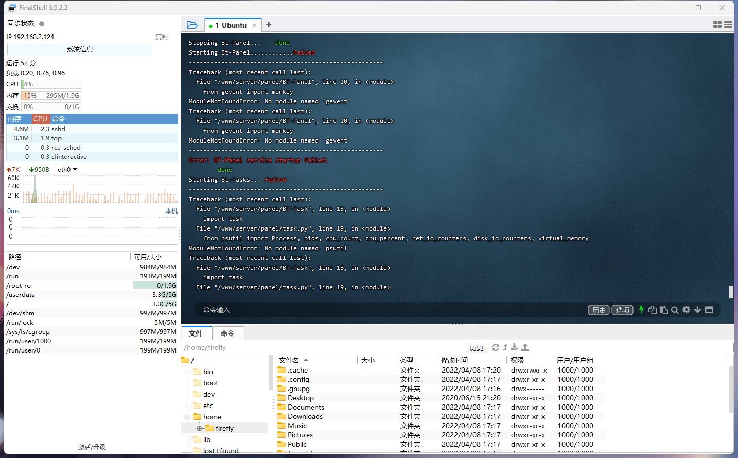Click the 激活/升级 activate upgrade link
Image resolution: width=738 pixels, height=458 pixels.
click(92, 447)
